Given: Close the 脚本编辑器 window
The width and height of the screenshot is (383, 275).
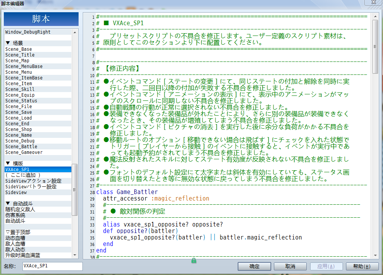Looking at the screenshot, I should 373,2.
